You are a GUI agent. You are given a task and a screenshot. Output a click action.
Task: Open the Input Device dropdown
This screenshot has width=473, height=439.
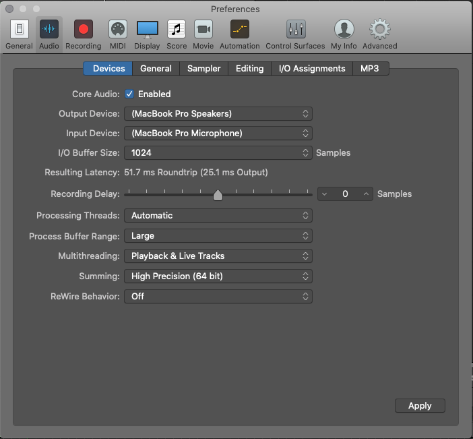[218, 133]
